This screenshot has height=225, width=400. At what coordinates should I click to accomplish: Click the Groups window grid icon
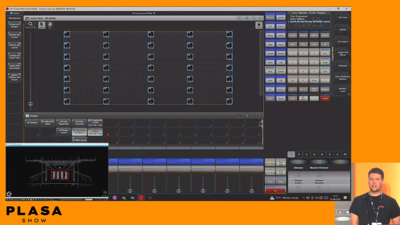[x=27, y=116]
